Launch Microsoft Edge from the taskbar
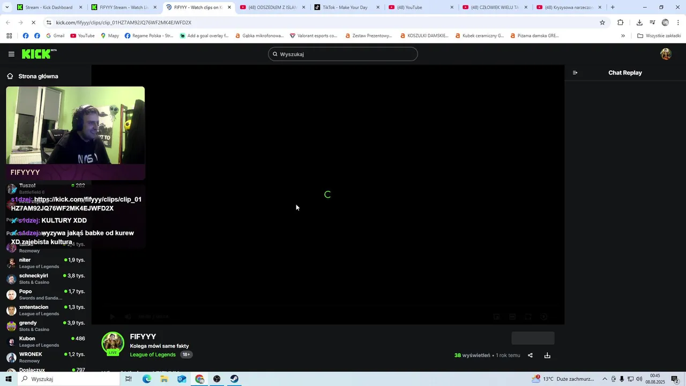The height and width of the screenshot is (386, 686). pyautogui.click(x=146, y=379)
